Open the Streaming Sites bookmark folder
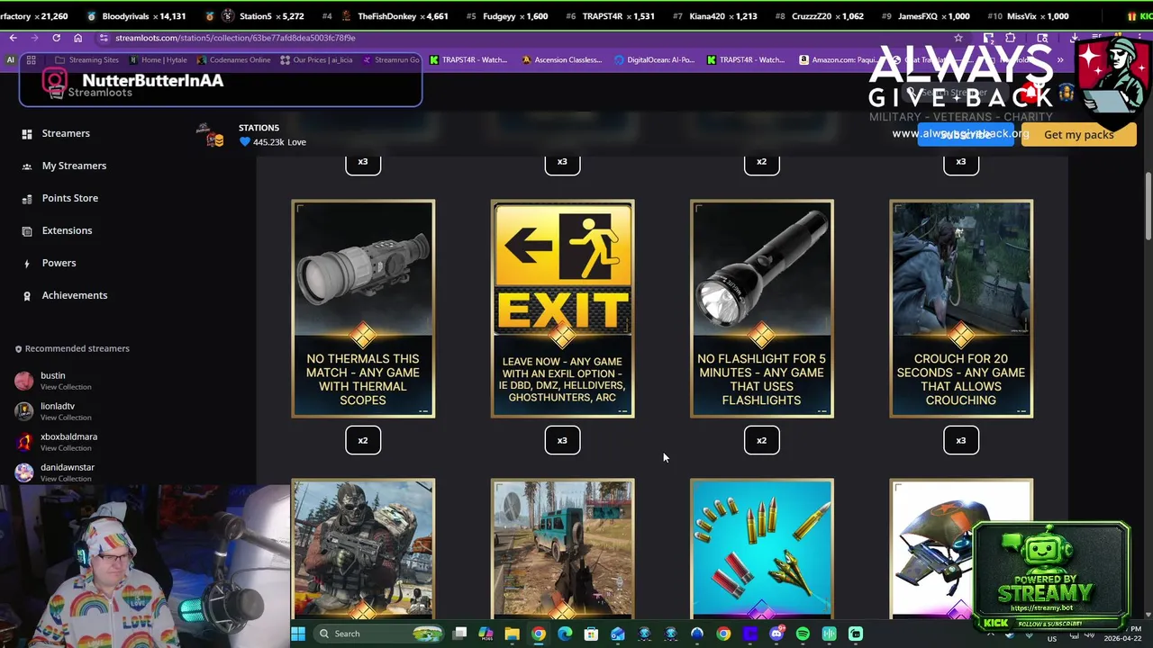The height and width of the screenshot is (648, 1153). pos(86,60)
